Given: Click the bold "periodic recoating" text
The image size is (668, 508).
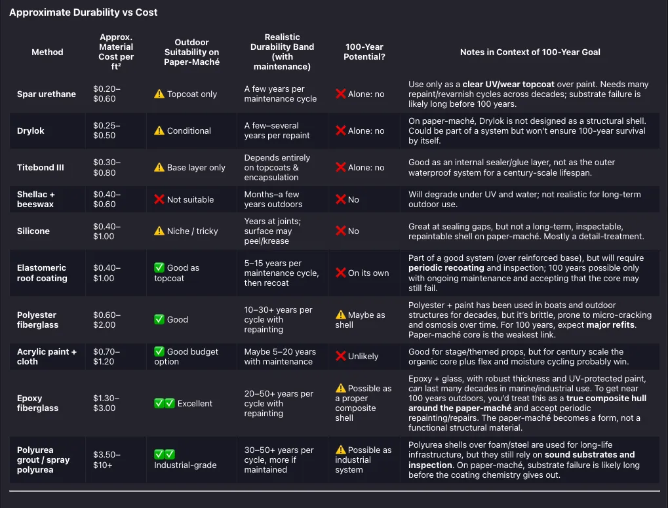Looking at the screenshot, I should coord(446,268).
